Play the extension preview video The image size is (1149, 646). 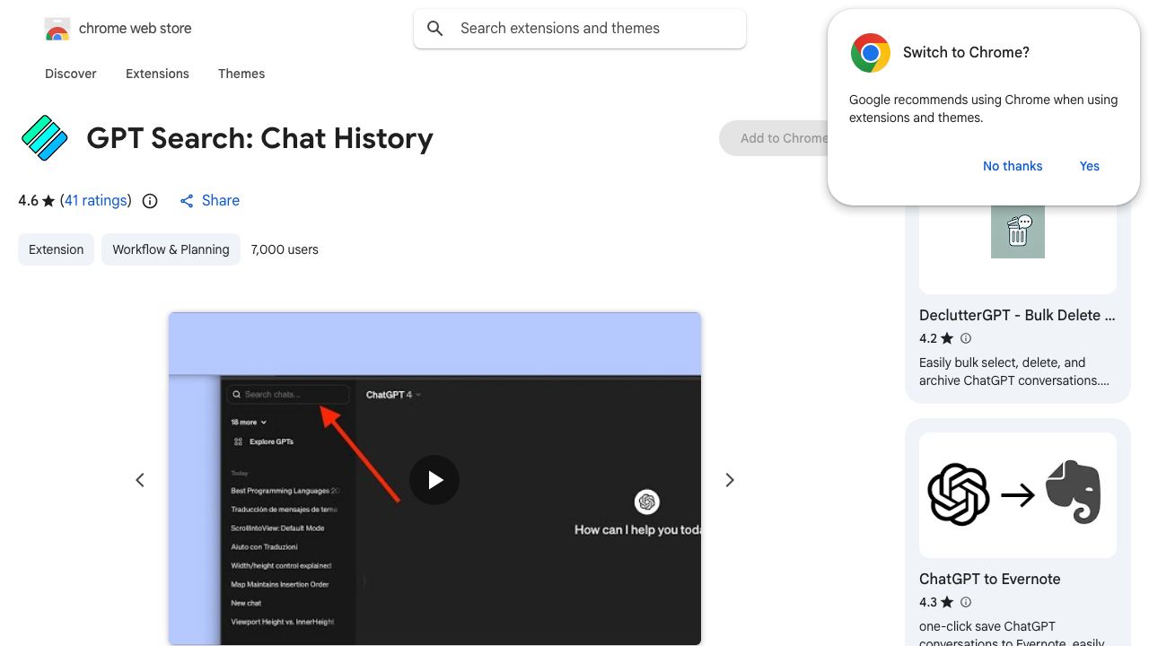(x=434, y=480)
